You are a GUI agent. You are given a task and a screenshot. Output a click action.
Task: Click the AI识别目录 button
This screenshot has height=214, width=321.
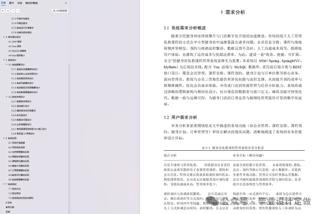click(x=60, y=11)
